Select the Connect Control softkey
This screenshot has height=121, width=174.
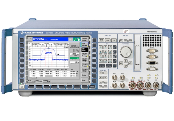pyautogui.click(x=84, y=39)
